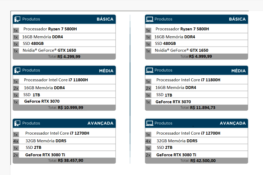
Task: Click the total price R$ 10.999,99
Action: (x=71, y=108)
